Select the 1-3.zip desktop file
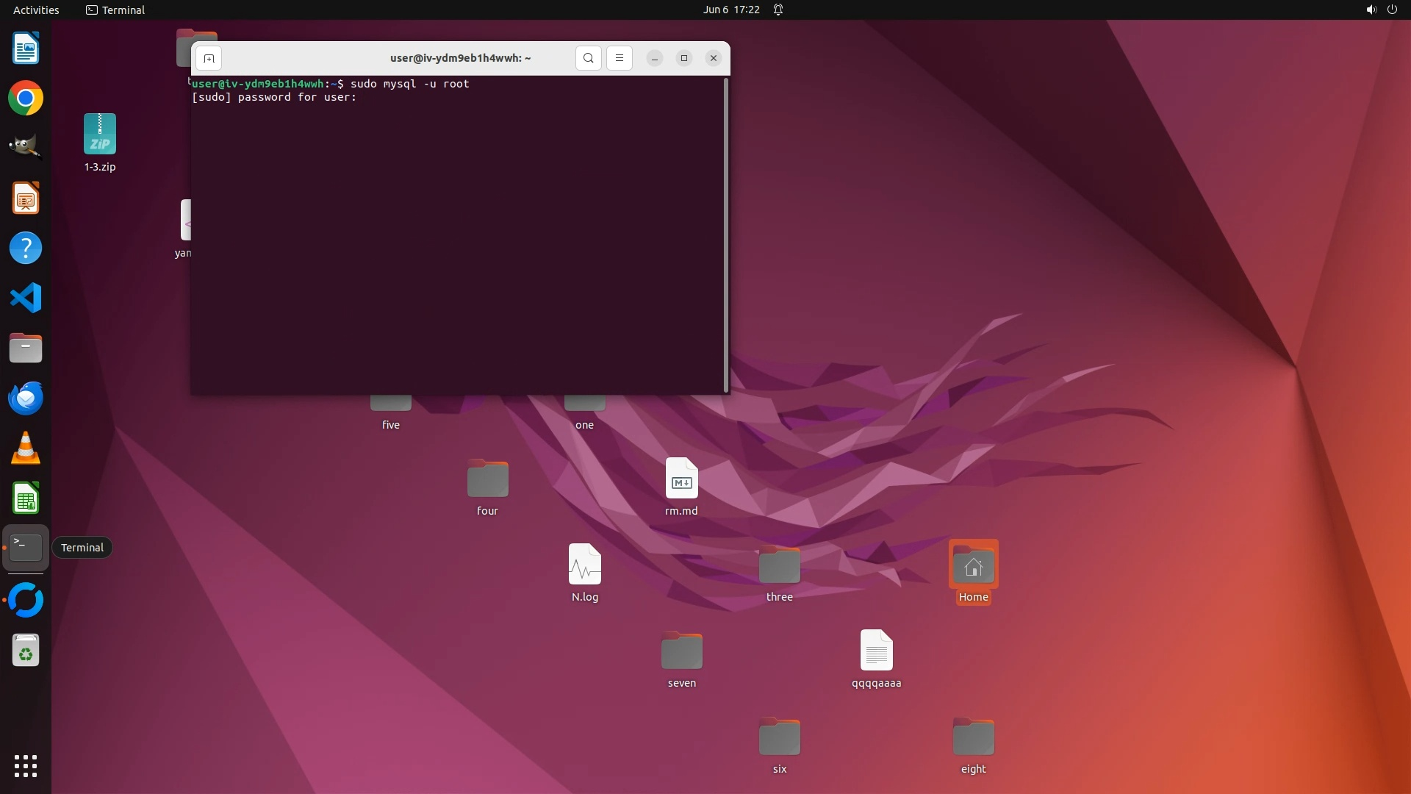Viewport: 1411px width, 794px height. point(100,135)
